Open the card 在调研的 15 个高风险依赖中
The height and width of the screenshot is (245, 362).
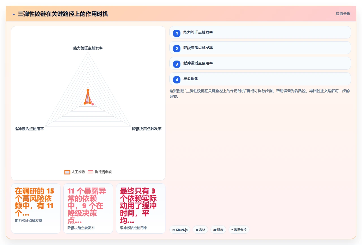point(36,209)
